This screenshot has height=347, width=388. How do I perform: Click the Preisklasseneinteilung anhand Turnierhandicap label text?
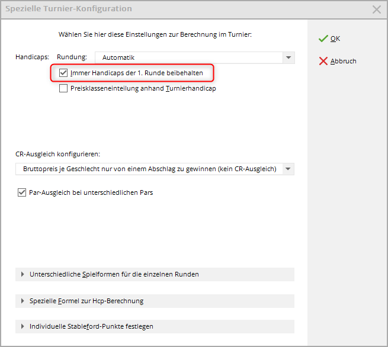[x=143, y=89]
